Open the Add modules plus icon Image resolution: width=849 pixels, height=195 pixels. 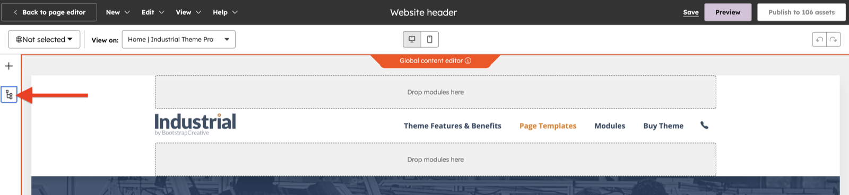[x=9, y=66]
